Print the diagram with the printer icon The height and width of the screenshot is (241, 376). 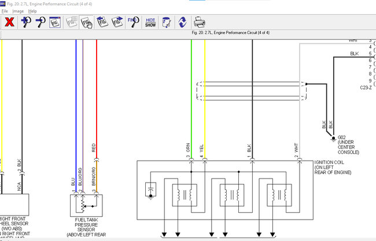[x=199, y=23]
